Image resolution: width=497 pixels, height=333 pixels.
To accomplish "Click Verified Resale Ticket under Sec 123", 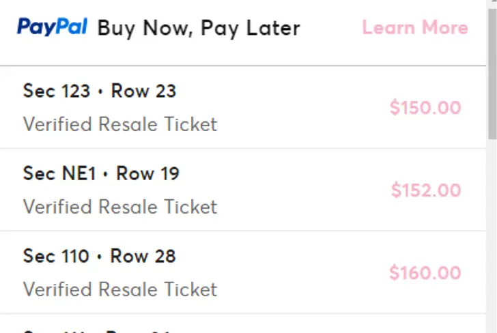I will tap(119, 124).
